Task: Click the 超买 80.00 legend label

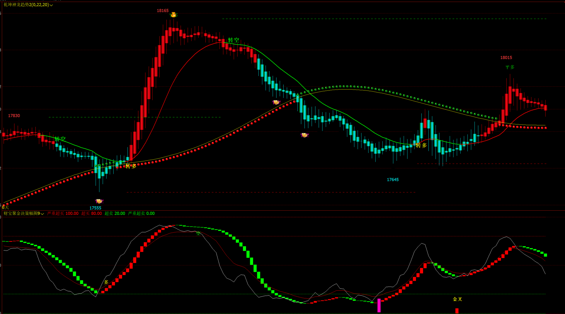Action: [x=91, y=213]
